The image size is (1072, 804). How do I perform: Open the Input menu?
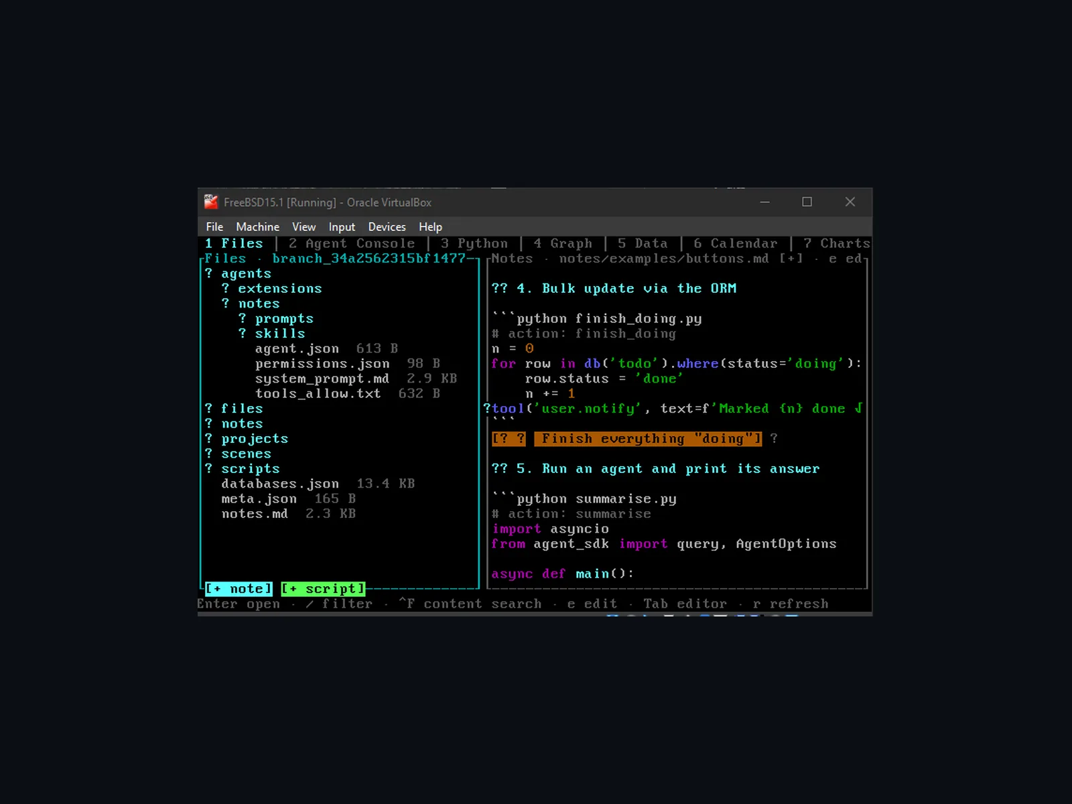pos(342,227)
